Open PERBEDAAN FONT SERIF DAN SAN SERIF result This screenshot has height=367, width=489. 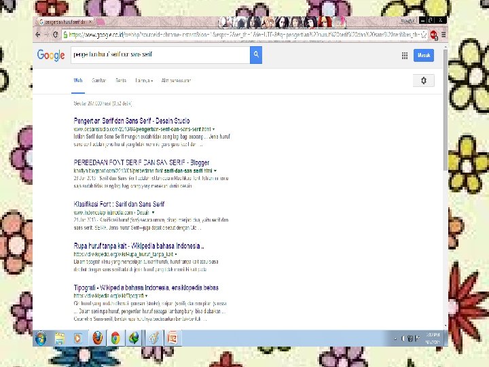(x=141, y=162)
